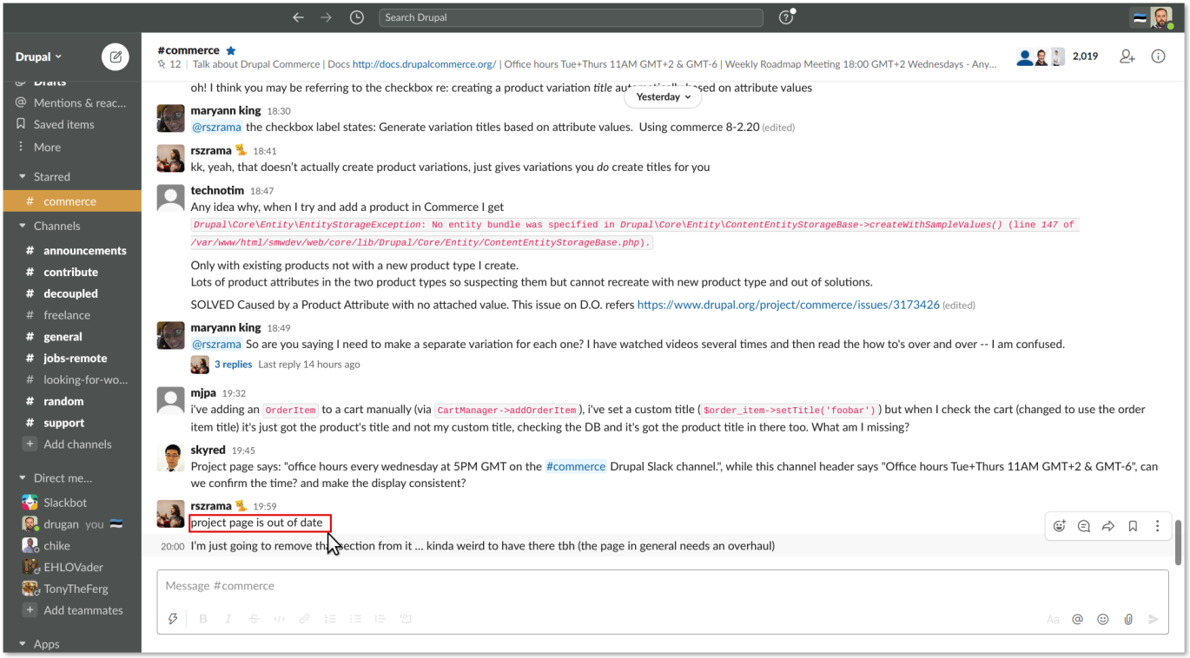1190x658 pixels.
Task: Click #commerce channel link in skyred message
Action: point(576,467)
